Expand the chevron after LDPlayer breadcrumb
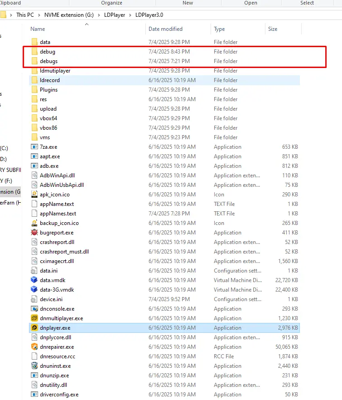 point(130,15)
